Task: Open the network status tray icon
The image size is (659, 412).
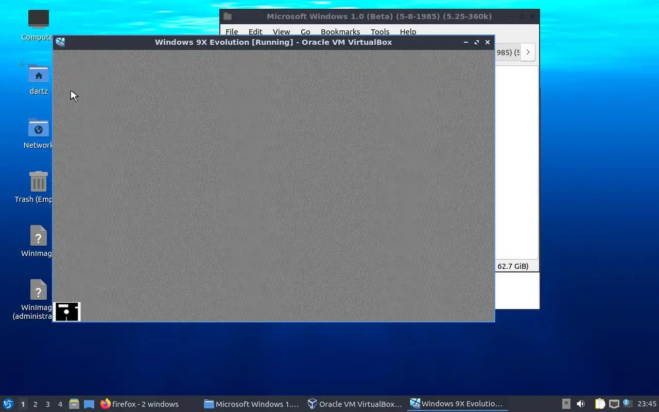Action: [614, 404]
